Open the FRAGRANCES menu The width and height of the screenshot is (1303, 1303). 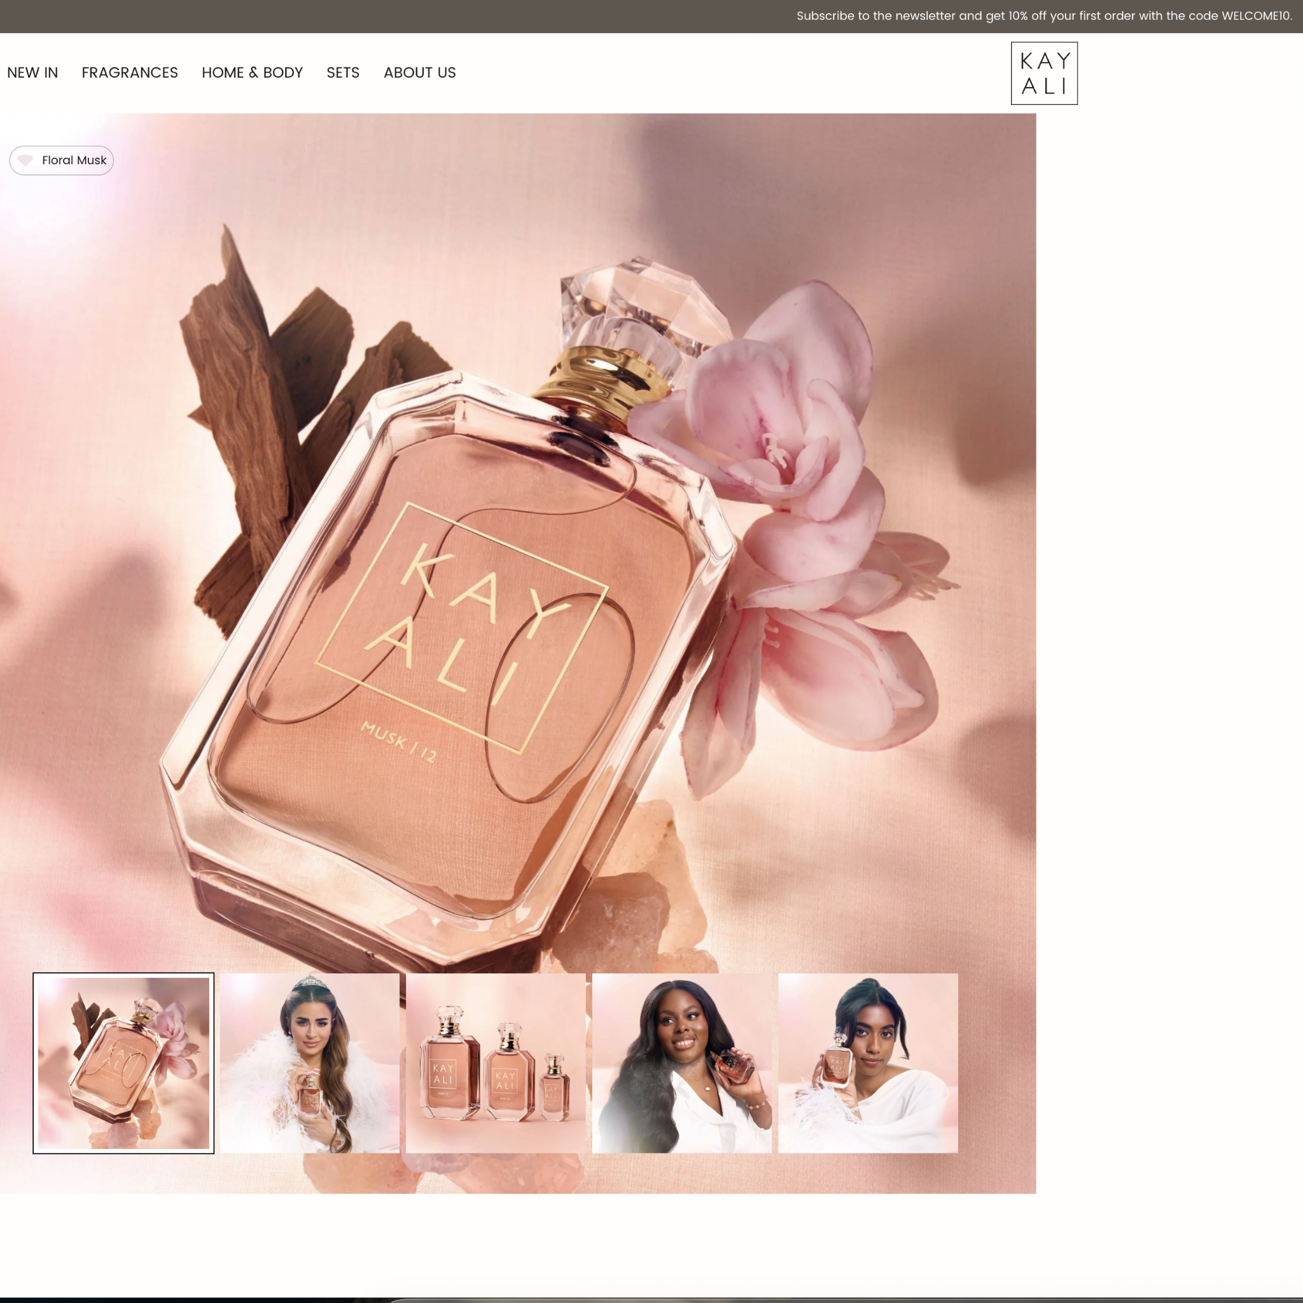coord(130,73)
